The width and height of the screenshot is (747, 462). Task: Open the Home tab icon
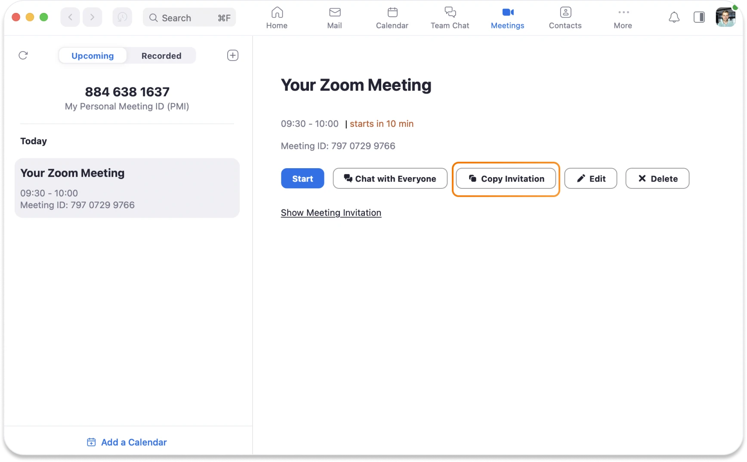pos(277,17)
